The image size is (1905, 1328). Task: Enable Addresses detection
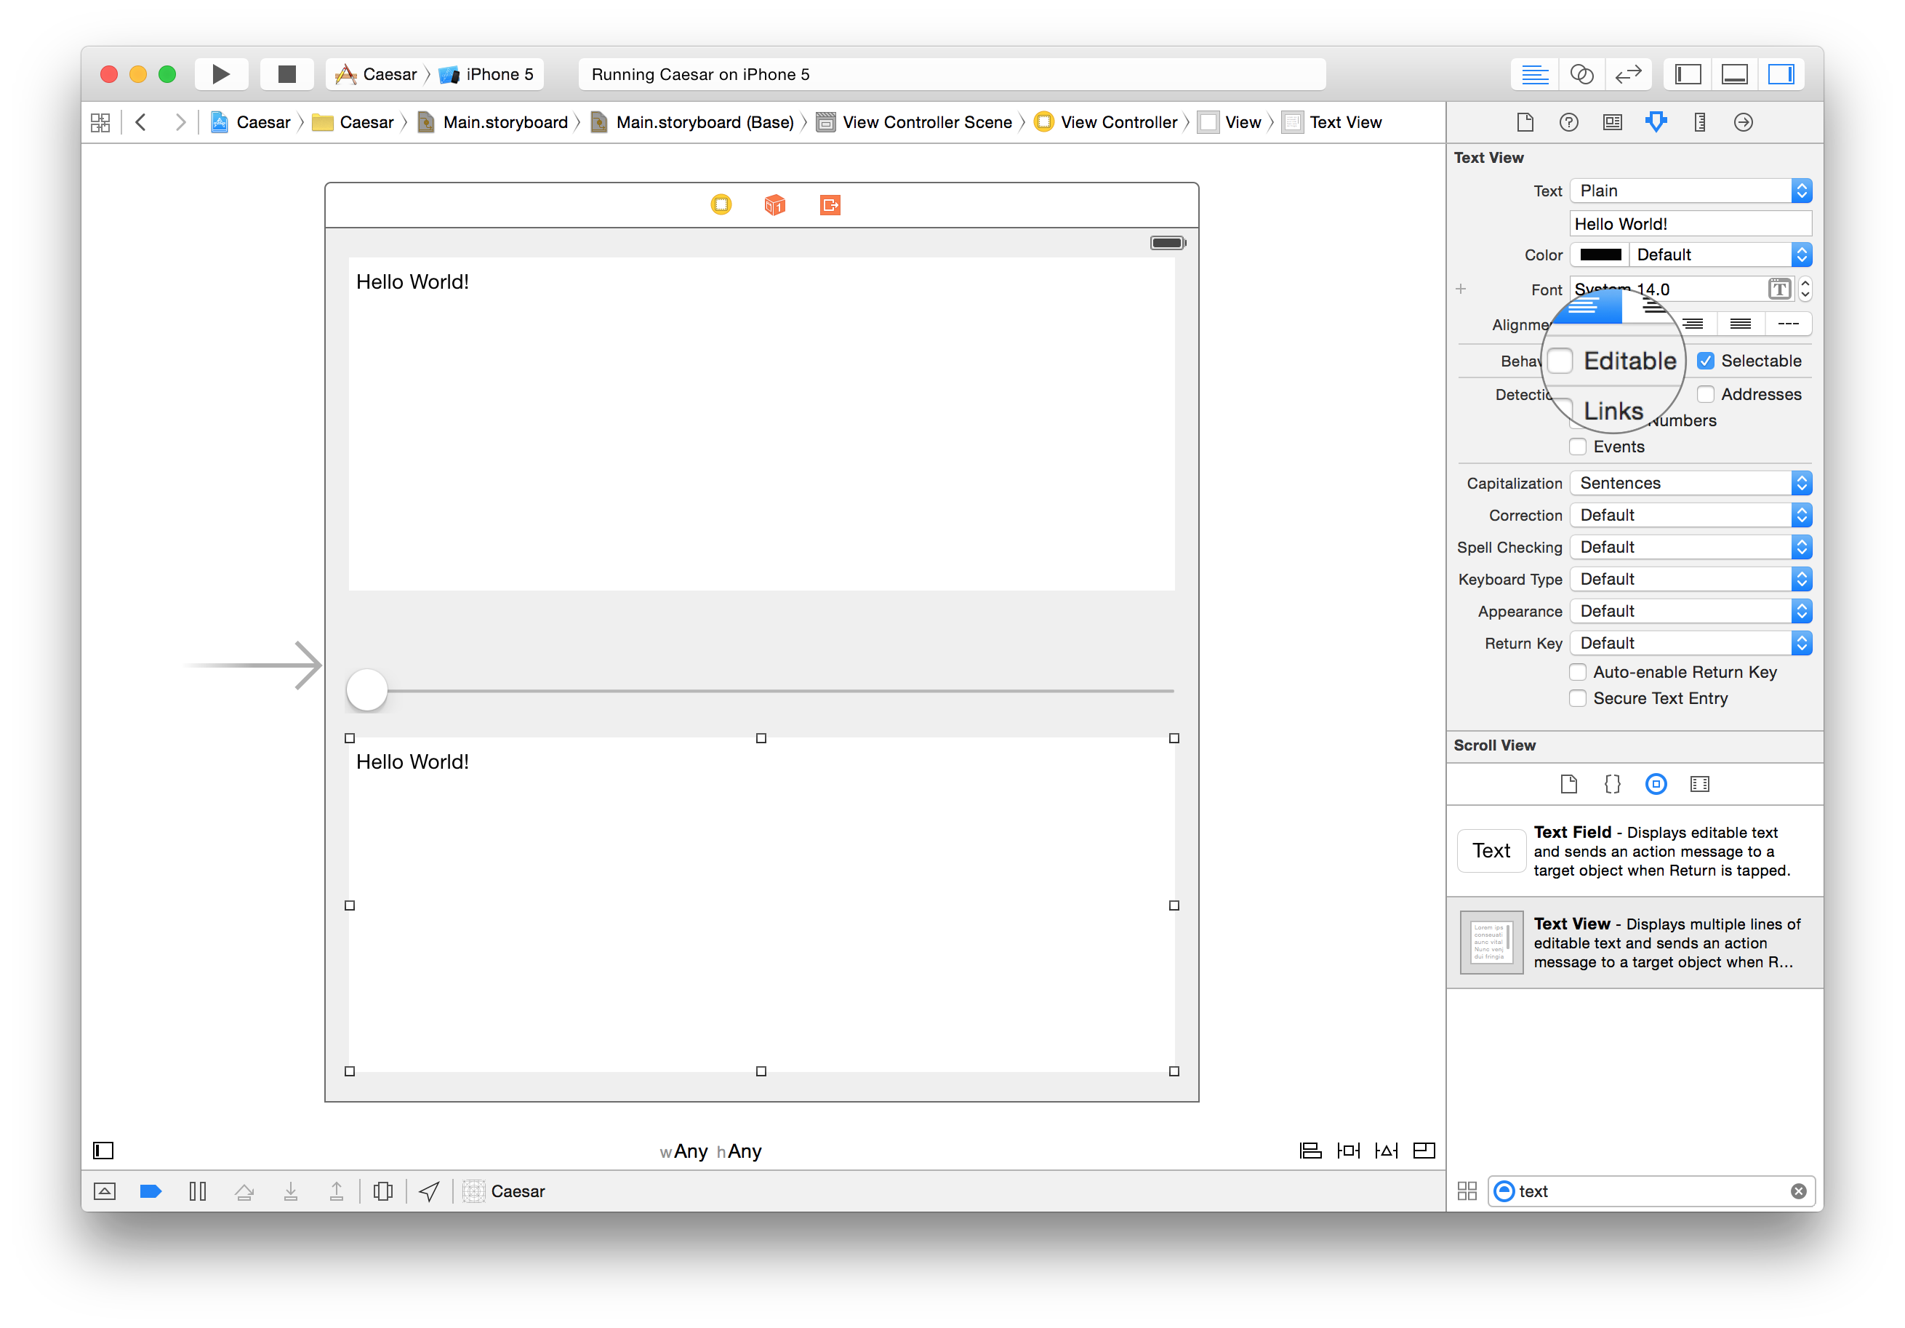1706,394
